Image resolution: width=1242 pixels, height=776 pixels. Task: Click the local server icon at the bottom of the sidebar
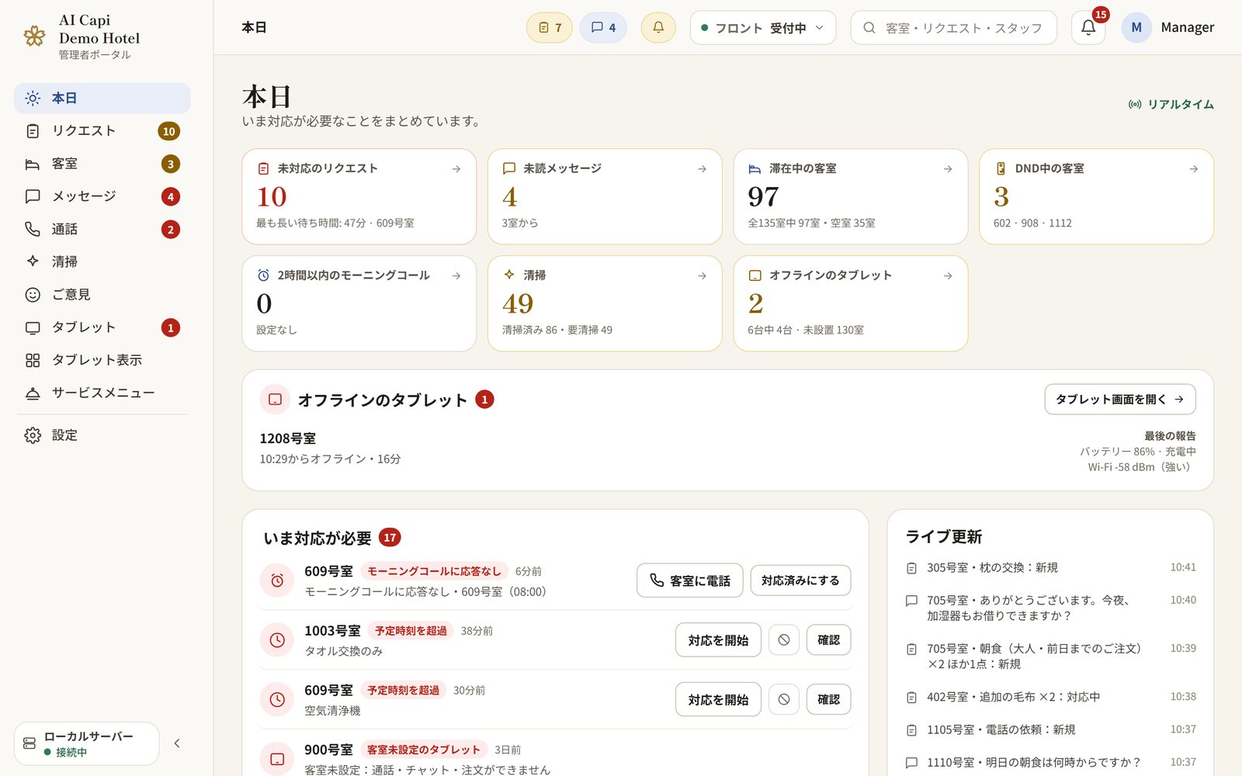click(29, 743)
